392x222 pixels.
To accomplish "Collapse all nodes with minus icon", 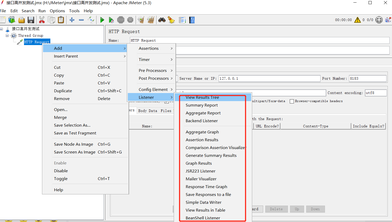I will (81, 20).
